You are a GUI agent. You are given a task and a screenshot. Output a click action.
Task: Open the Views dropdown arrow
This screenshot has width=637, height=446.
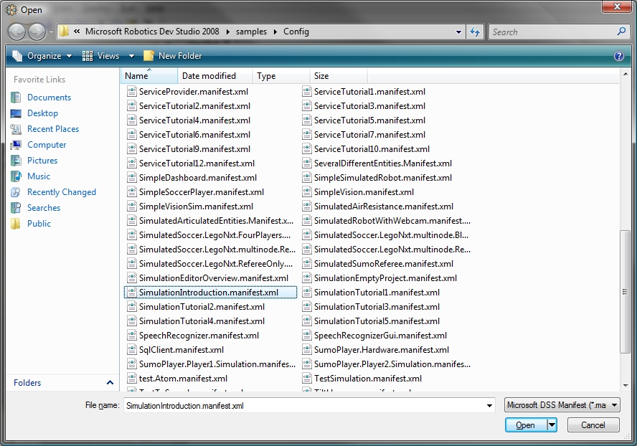pyautogui.click(x=131, y=56)
